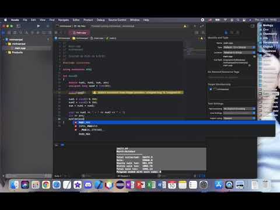
Task: Click the yellow warning icon in activity bar
Action: [185, 26]
